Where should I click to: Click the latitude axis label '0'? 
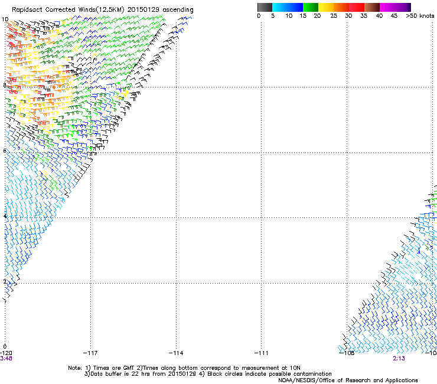5,347
